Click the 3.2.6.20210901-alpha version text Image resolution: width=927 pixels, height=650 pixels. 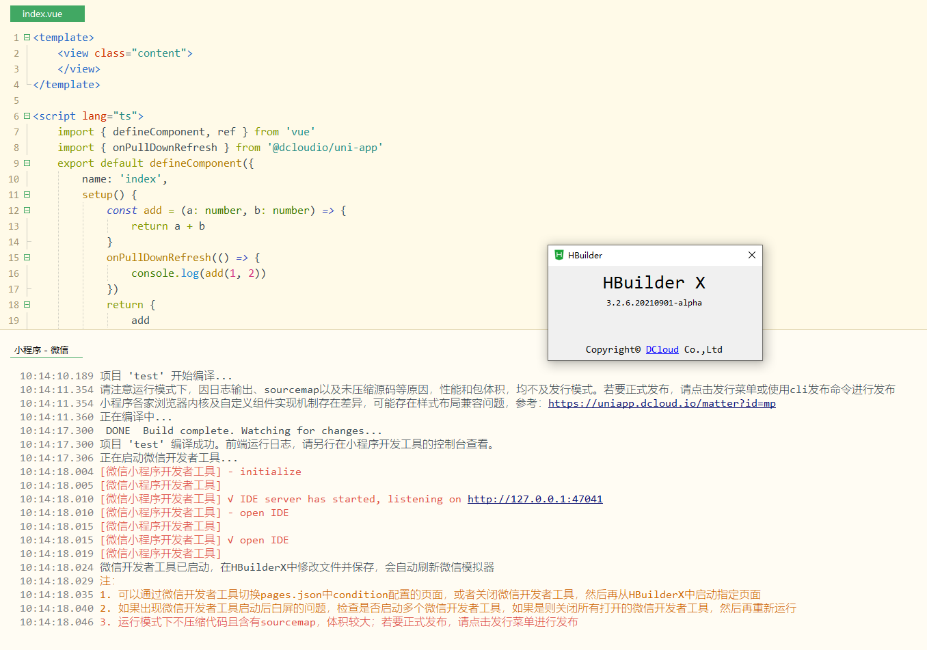coord(654,303)
